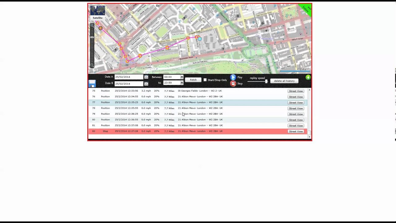Click the delete all history button

[x=284, y=81]
